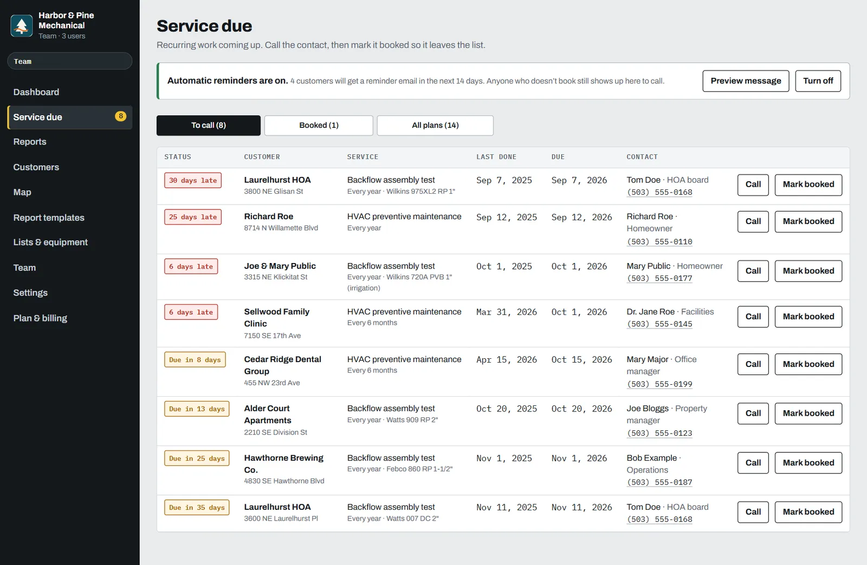Click the Team workspace pill in sidebar
The height and width of the screenshot is (565, 867).
pos(69,61)
